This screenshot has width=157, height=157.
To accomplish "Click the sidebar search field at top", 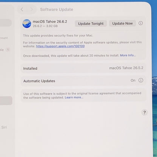I will (x=6, y=23).
